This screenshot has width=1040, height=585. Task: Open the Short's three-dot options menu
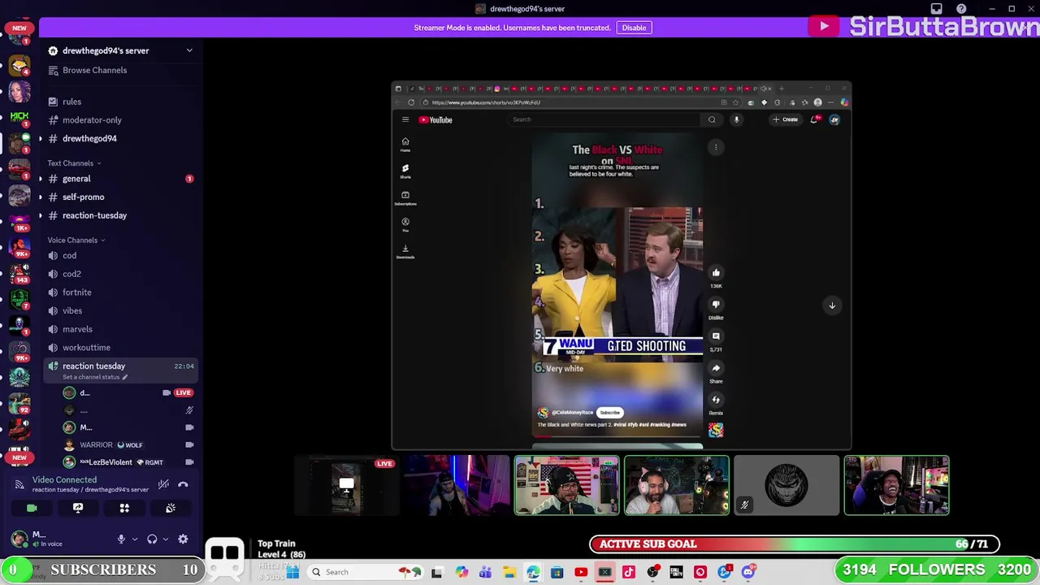click(716, 147)
